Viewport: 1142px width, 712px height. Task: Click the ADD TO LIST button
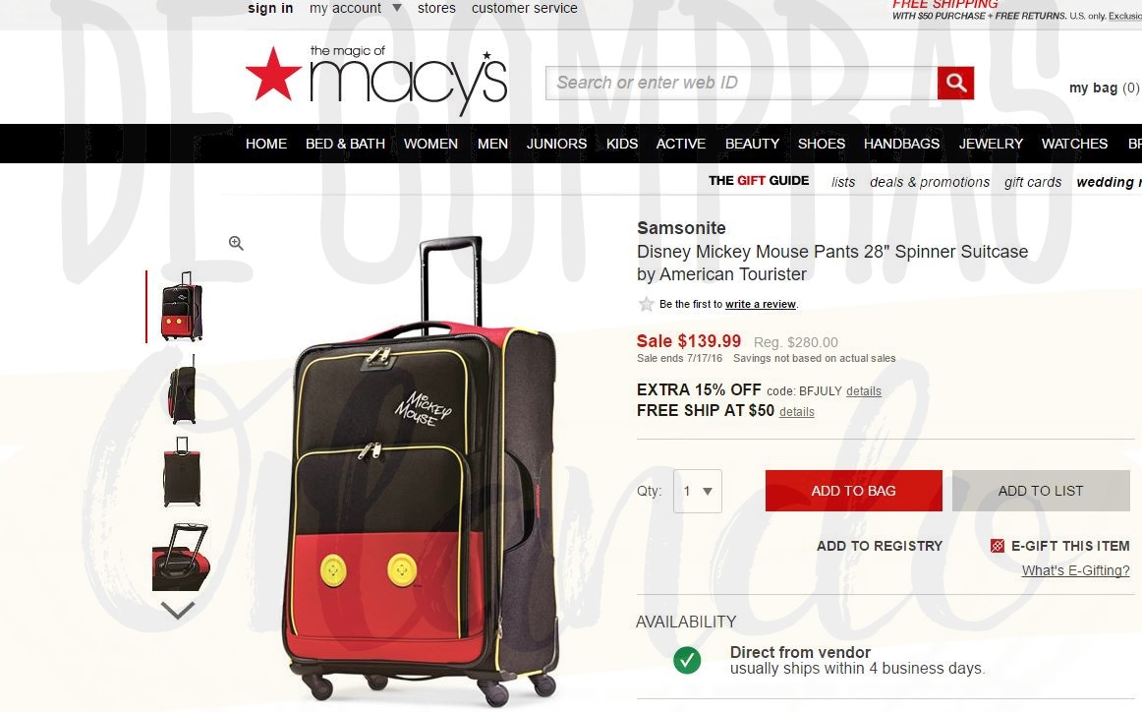[1041, 491]
